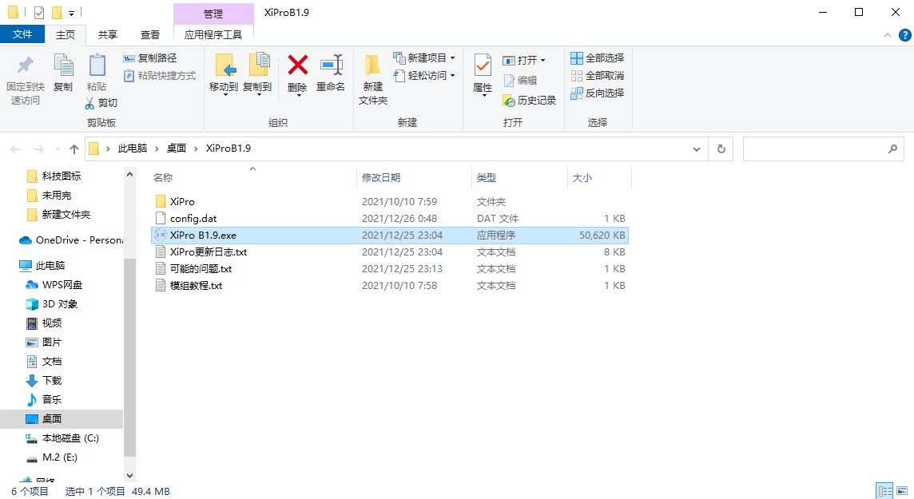Image resolution: width=914 pixels, height=499 pixels.
Task: Pin to Quick Access (固定到快速访问)
Action: [x=25, y=81]
